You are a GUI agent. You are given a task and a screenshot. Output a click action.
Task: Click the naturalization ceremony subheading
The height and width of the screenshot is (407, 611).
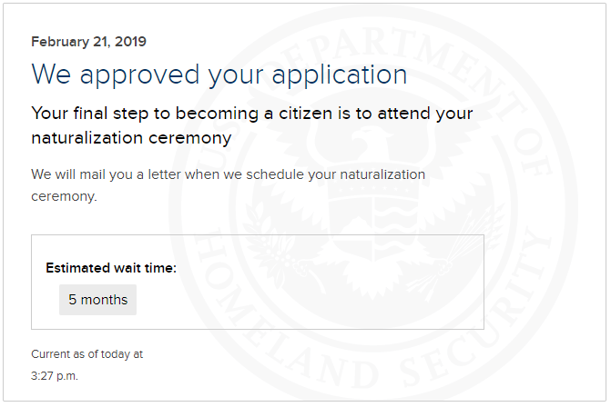click(251, 125)
